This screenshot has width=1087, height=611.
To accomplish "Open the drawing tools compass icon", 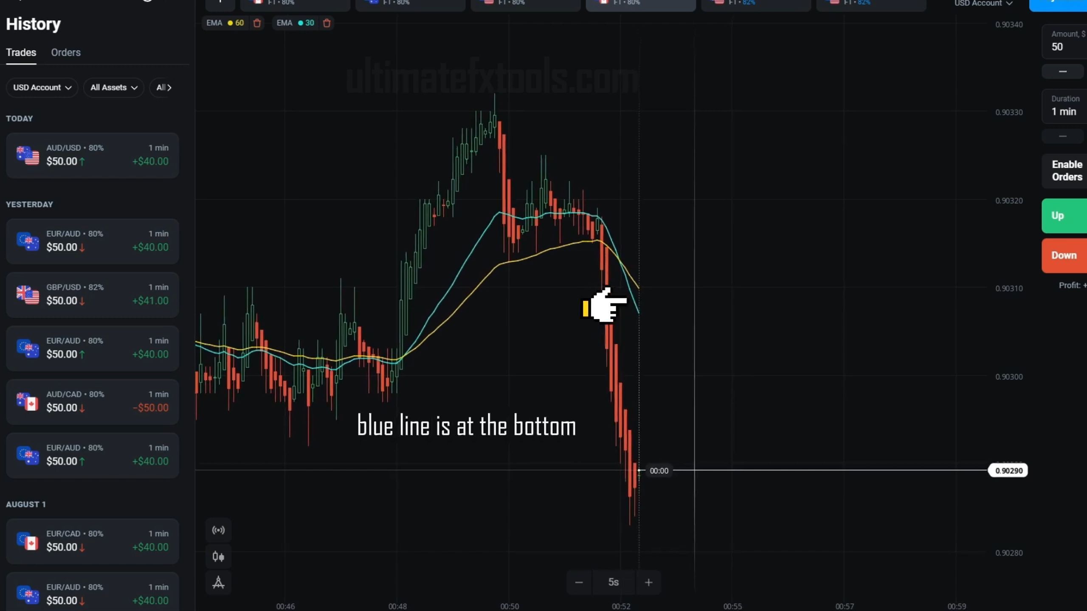I will point(218,583).
